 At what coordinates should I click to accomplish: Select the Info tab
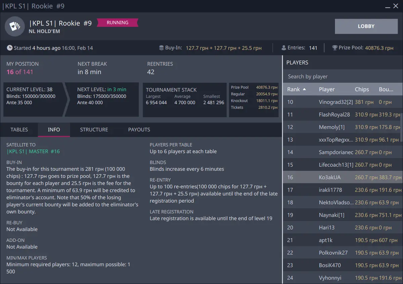click(x=54, y=129)
